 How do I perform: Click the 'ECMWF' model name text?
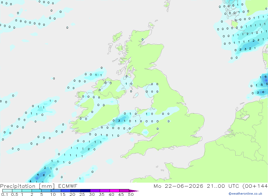tap(68, 186)
